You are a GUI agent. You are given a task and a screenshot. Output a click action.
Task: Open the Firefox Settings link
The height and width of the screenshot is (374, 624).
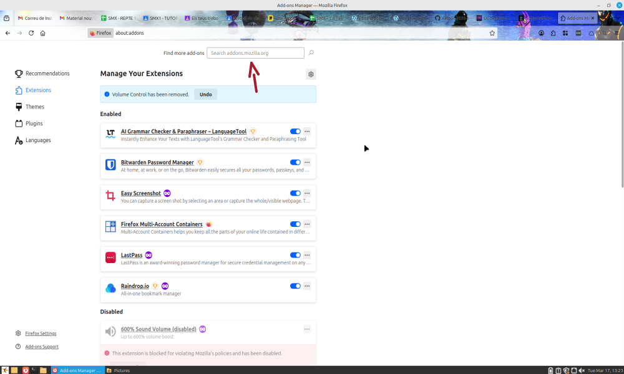[41, 333]
